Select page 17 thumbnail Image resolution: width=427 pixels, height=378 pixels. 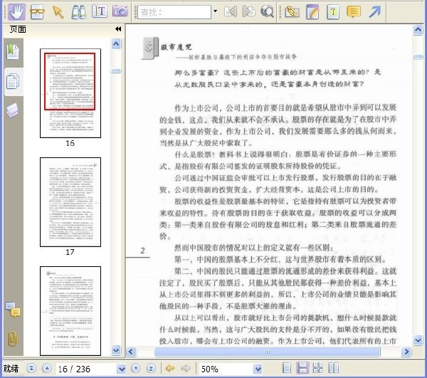click(x=70, y=202)
